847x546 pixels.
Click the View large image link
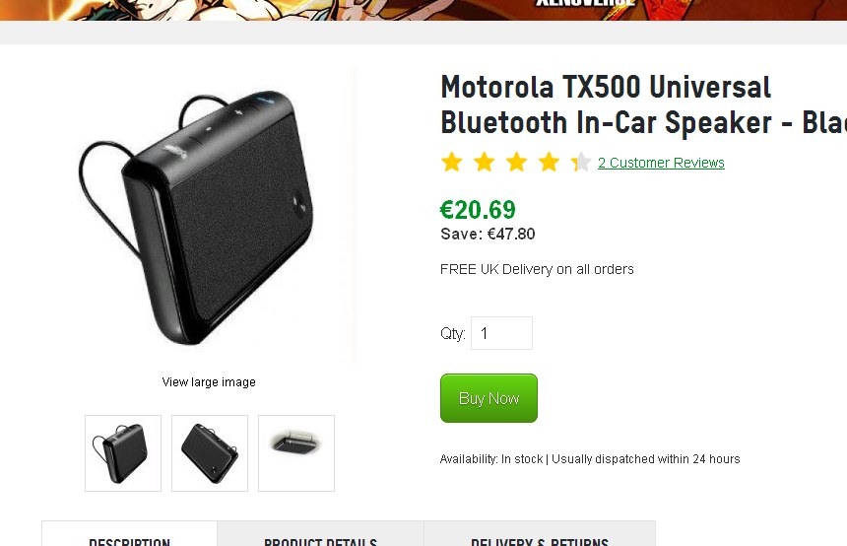(x=209, y=382)
